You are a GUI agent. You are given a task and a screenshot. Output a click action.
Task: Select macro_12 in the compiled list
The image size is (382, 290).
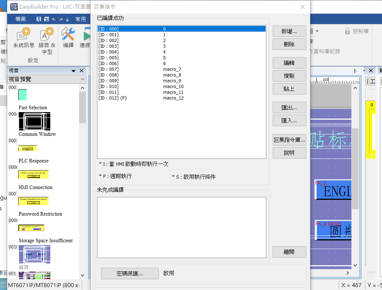click(173, 98)
